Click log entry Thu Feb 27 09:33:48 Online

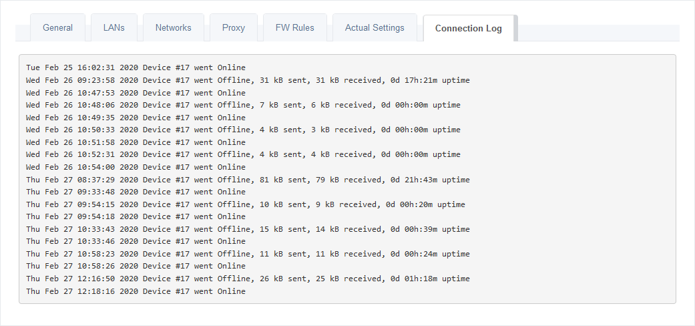coord(136,192)
